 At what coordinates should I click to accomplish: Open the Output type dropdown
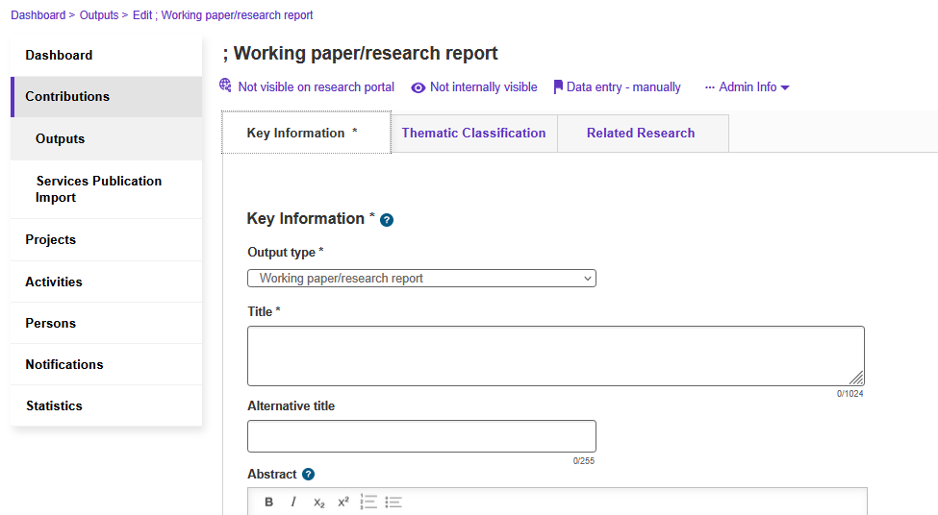click(x=421, y=279)
